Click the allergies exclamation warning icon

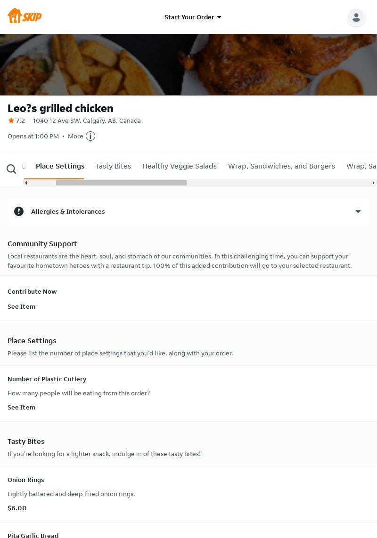(x=19, y=211)
